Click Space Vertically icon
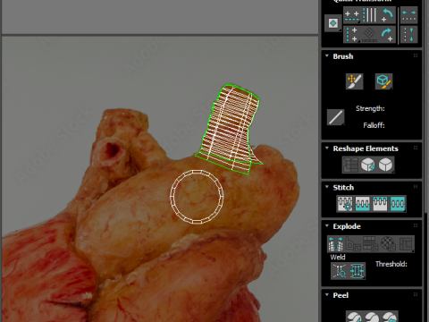 pyautogui.click(x=408, y=34)
